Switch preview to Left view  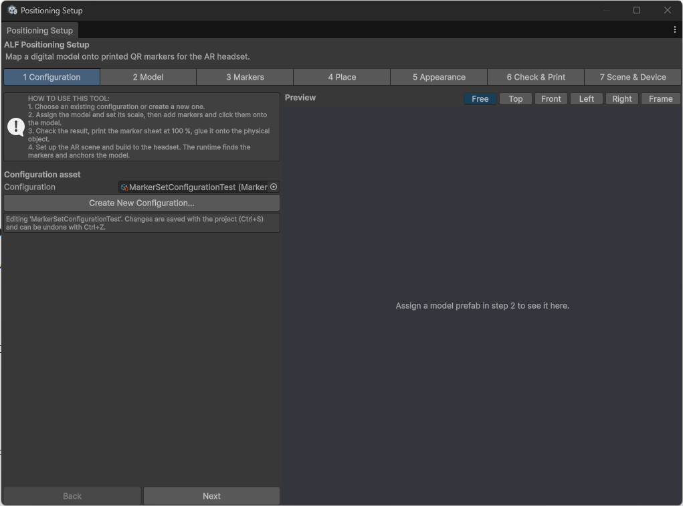[x=586, y=99]
